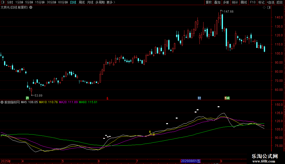285x164 pixels.
Task: Open the 多股 multi-stock view
Action: (x=226, y=2)
